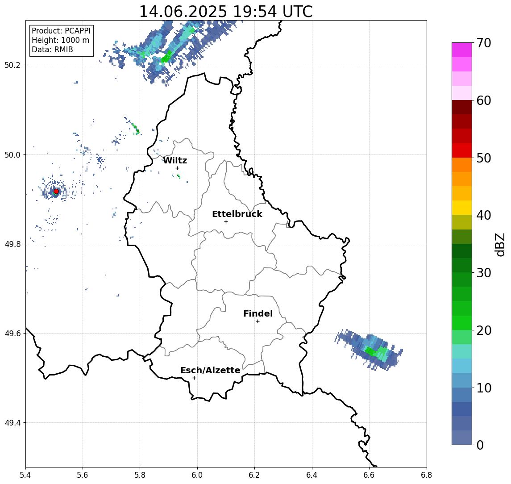Click the longitude label 5.6
The height and width of the screenshot is (484, 511).
coord(83,475)
